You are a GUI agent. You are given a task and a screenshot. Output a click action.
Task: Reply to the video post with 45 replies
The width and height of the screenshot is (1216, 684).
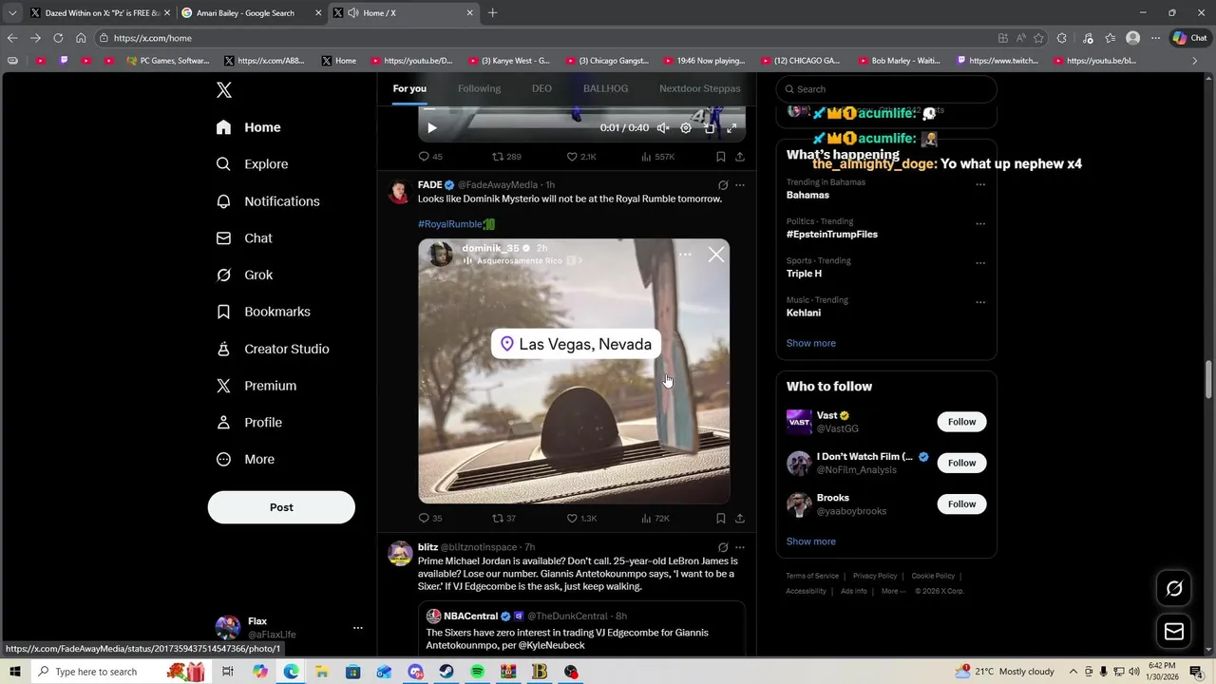click(430, 157)
